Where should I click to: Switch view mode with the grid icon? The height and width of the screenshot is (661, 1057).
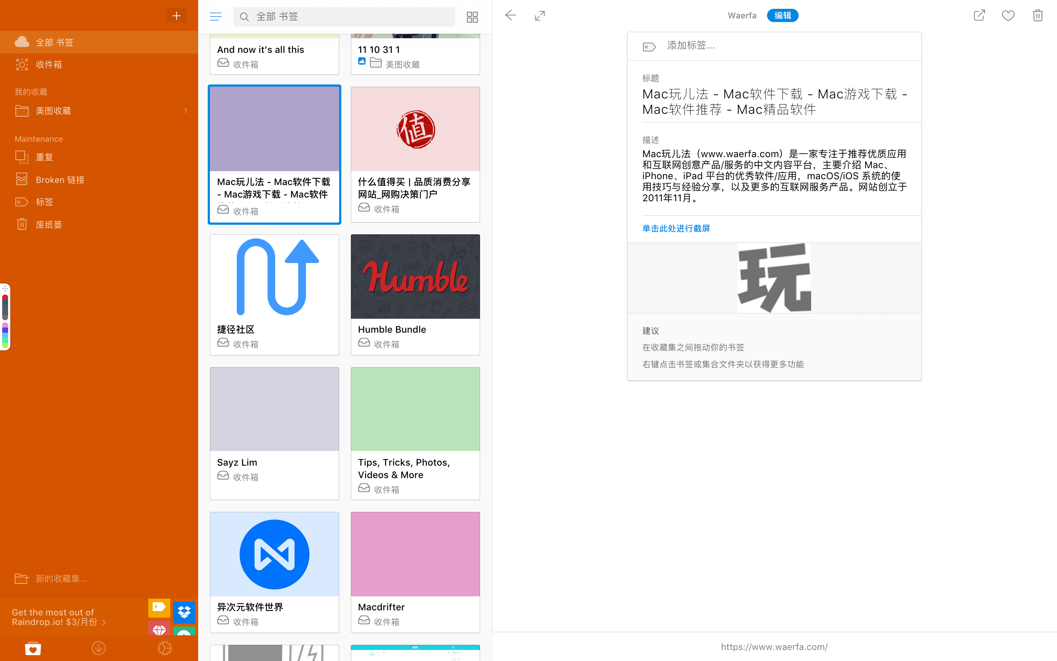coord(472,17)
